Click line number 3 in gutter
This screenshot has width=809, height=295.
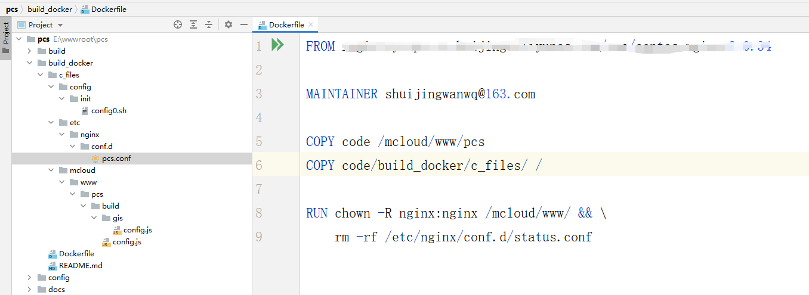tap(259, 94)
